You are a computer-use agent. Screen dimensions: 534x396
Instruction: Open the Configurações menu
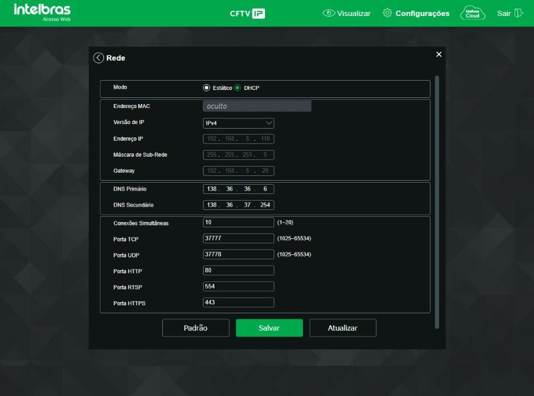[x=416, y=13]
